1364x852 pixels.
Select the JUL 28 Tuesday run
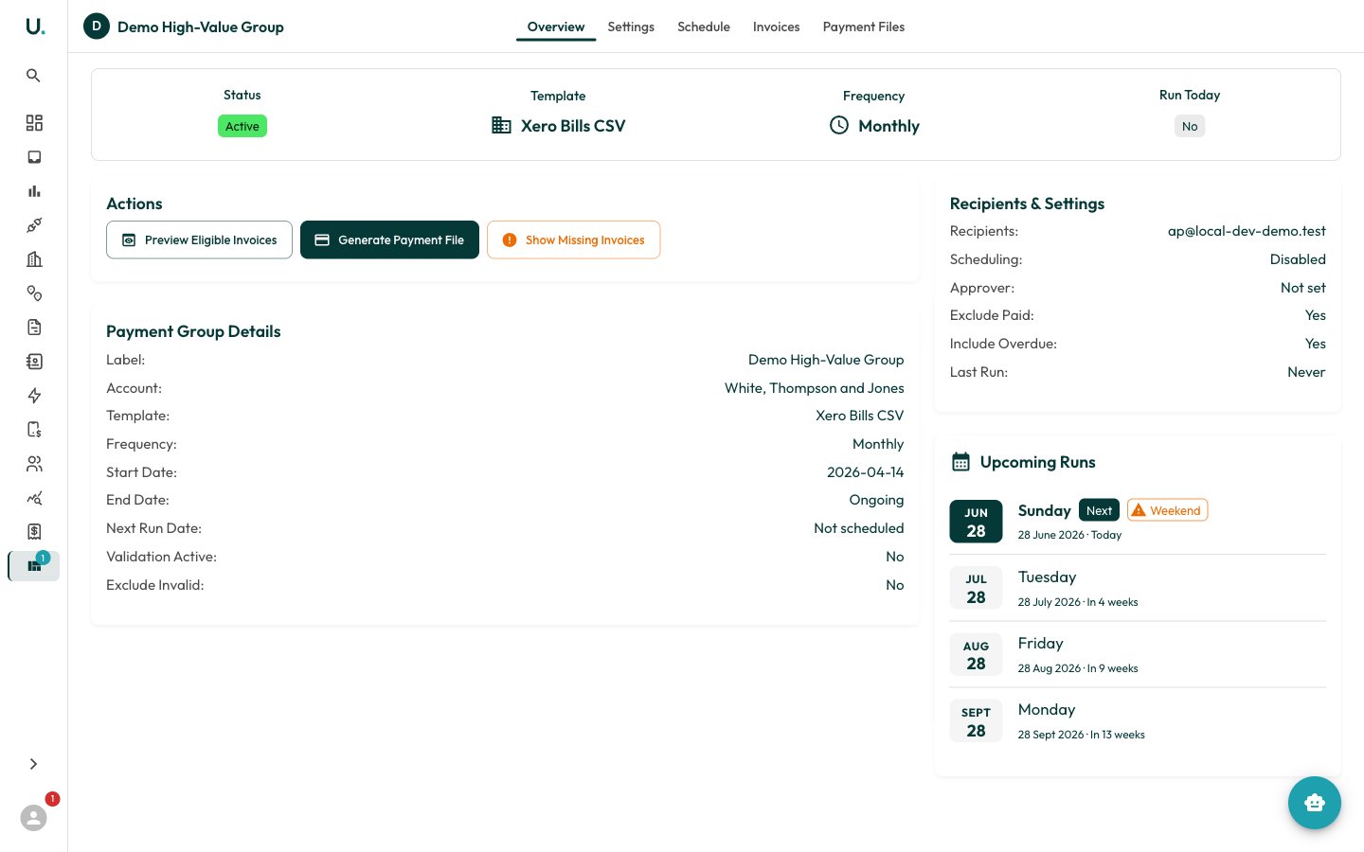(x=1138, y=588)
